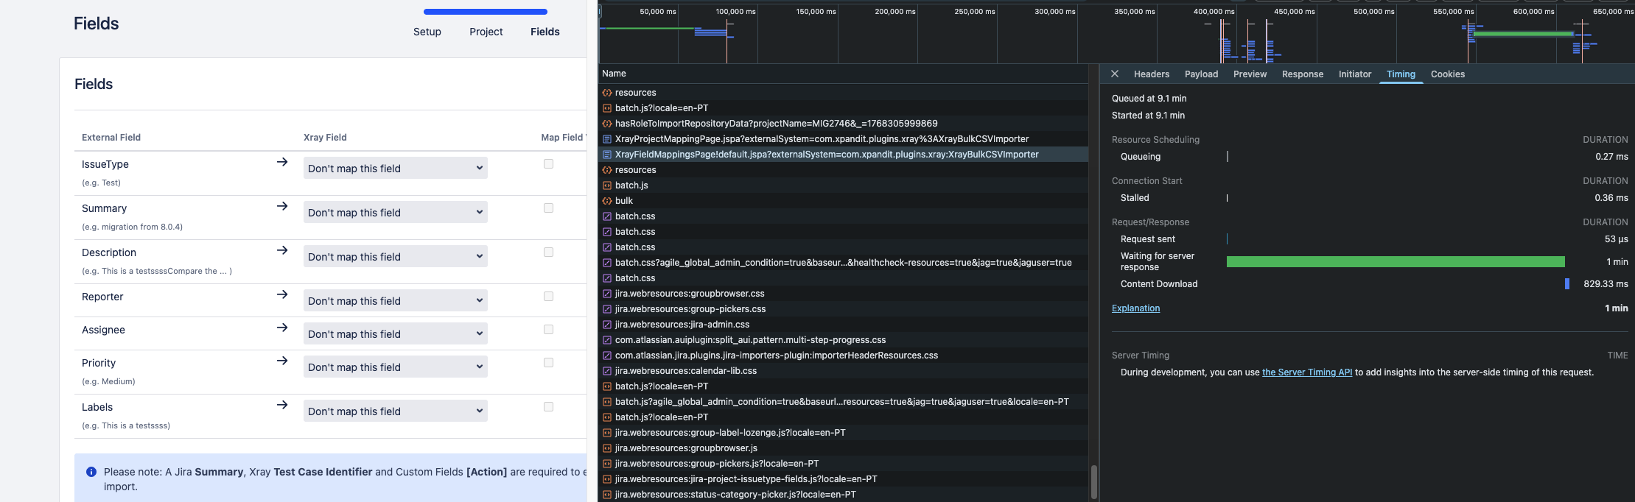Enable Map Field checkbox for IssueType
Image resolution: width=1635 pixels, height=502 pixels.
tap(548, 164)
